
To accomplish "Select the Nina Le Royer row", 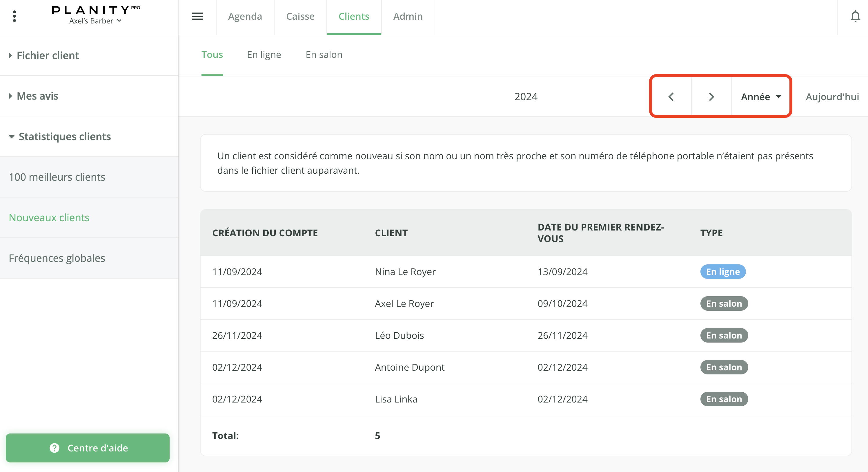I will point(405,271).
